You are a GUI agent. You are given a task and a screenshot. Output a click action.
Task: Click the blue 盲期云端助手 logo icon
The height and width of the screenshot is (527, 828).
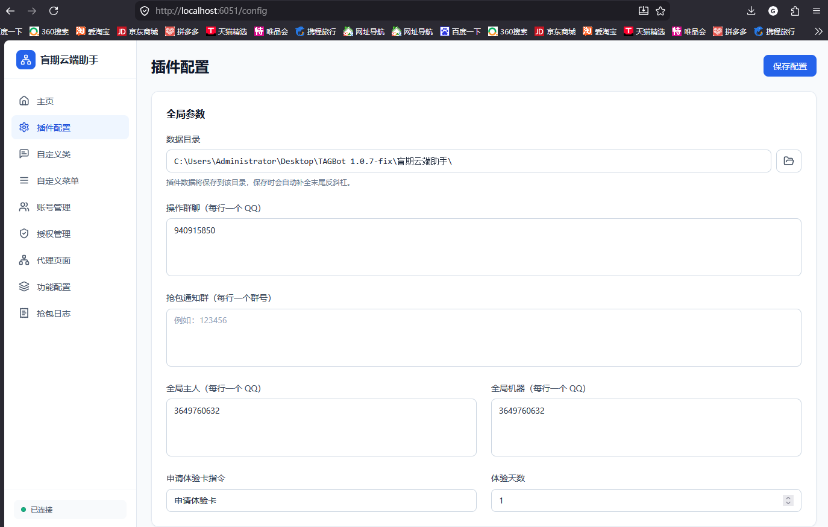[x=26, y=60]
